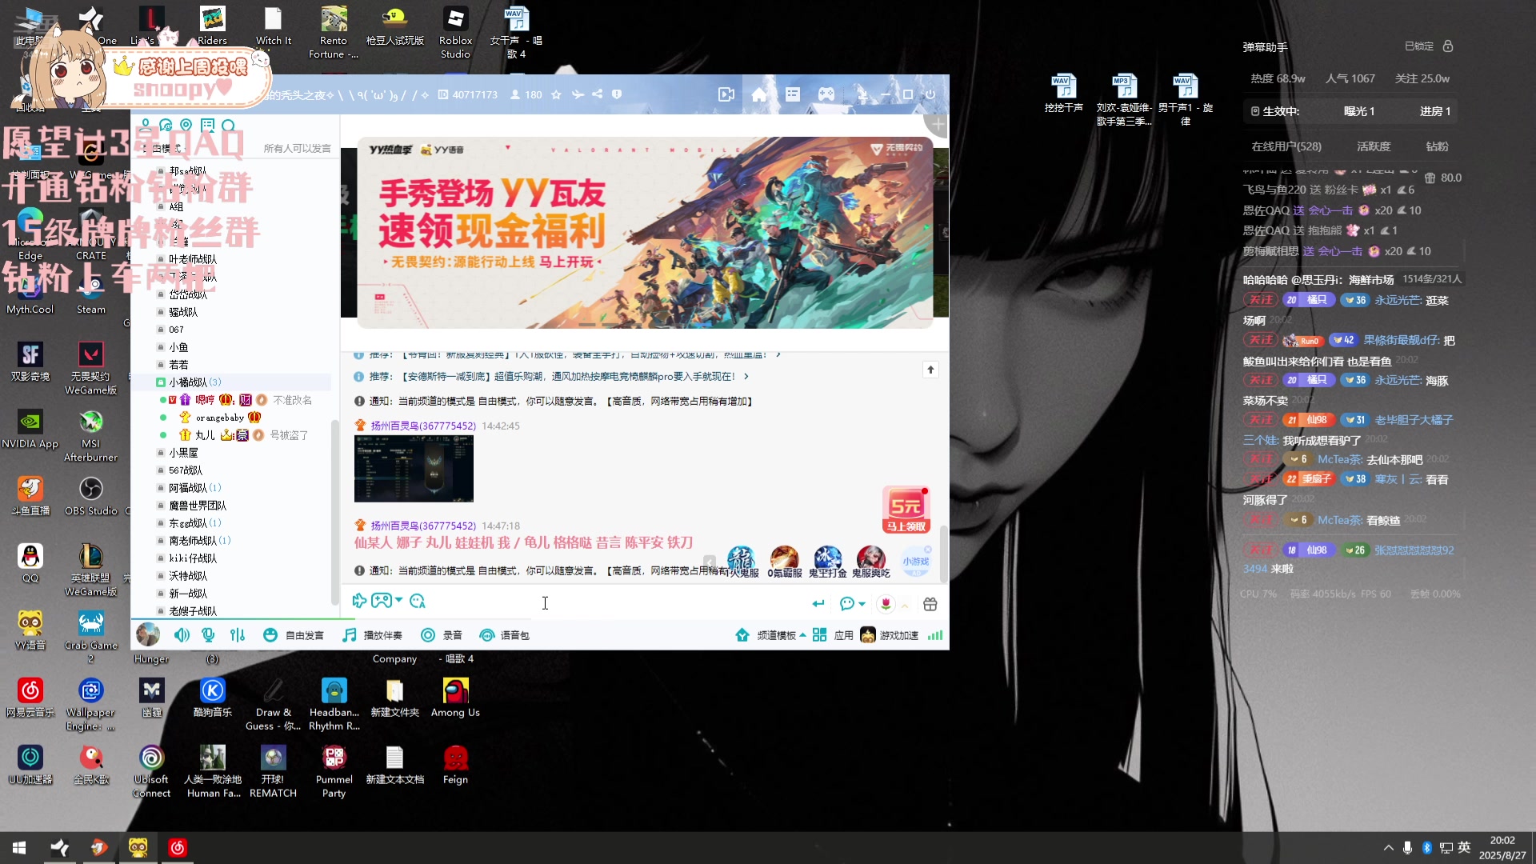The height and width of the screenshot is (864, 1536).
Task: Favorite the channel with the star icon
Action: point(556,94)
